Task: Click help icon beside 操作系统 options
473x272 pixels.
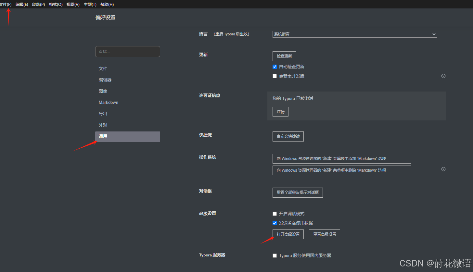Action: pyautogui.click(x=443, y=169)
